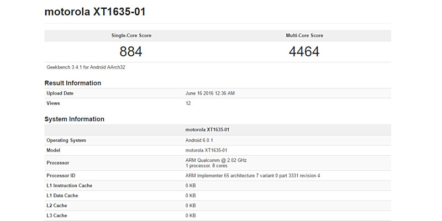Select the Geekbench 3.4.1 for Android AArch32 text
This screenshot has height=221, width=442.
tap(86, 67)
